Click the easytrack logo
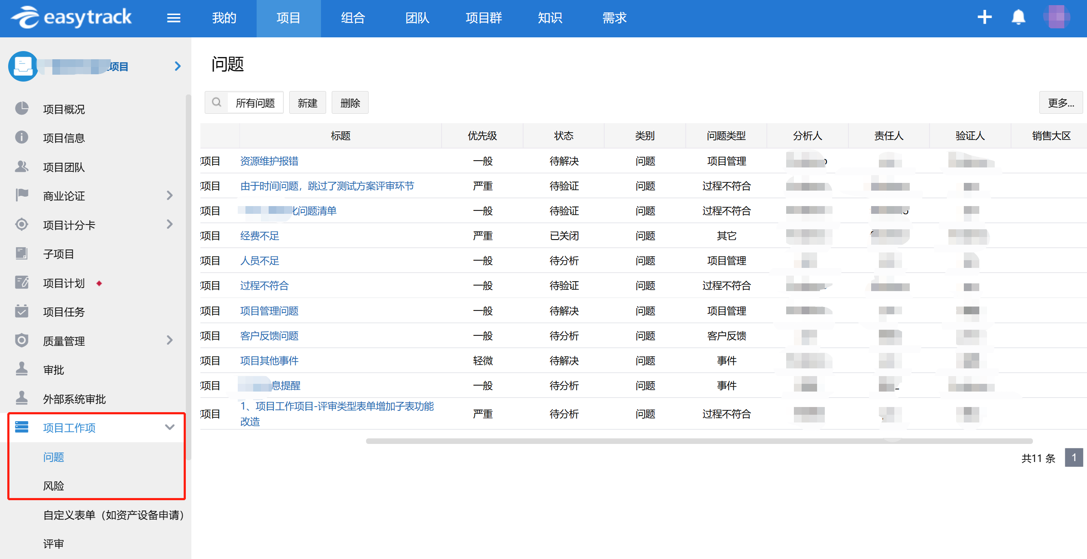1087x559 pixels. (71, 18)
